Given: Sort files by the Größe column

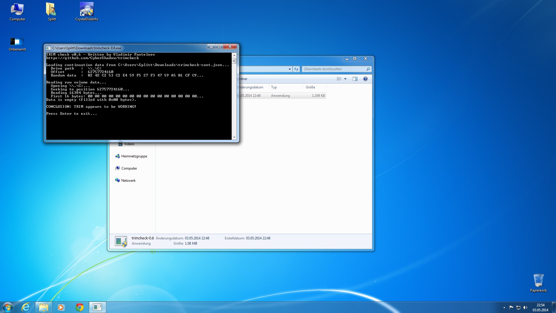Looking at the screenshot, I should (x=310, y=87).
